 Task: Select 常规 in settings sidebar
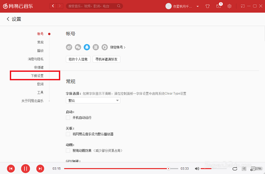point(40,42)
